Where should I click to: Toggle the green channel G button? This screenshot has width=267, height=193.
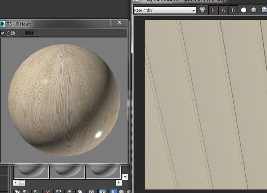click(x=223, y=10)
